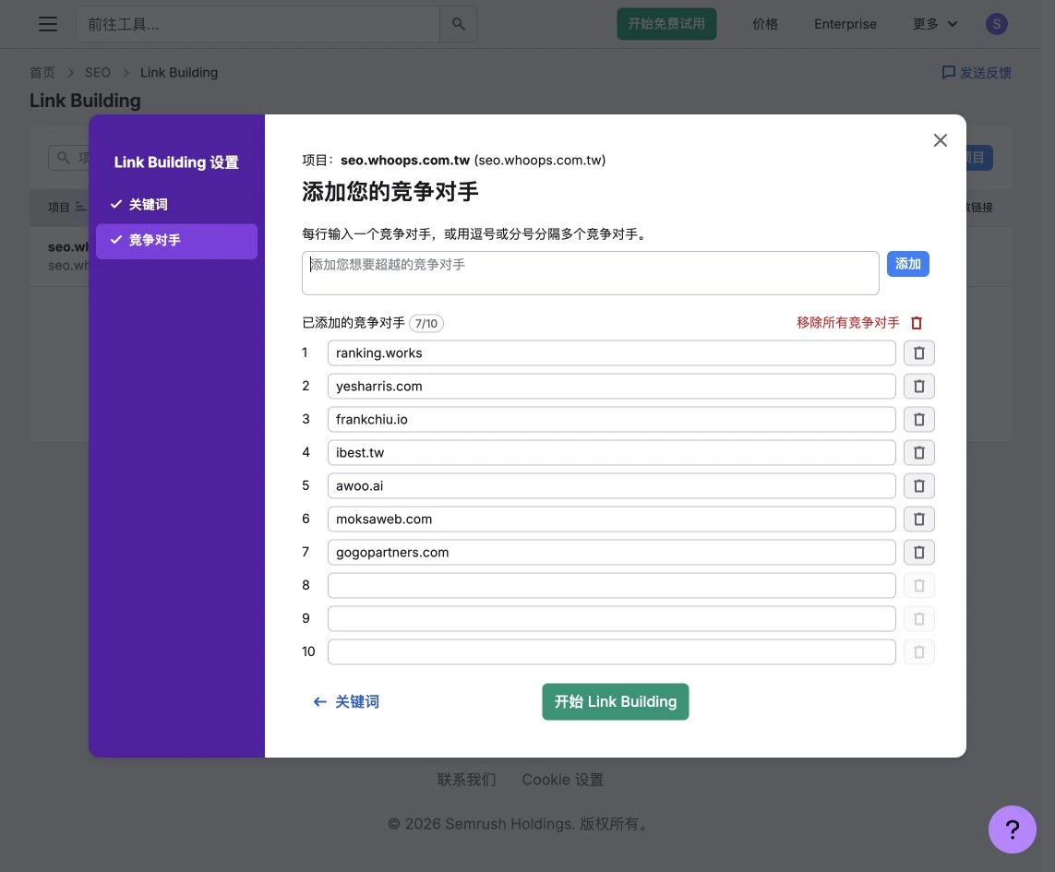The image size is (1055, 872).
Task: Click the SEO breadcrumb link
Action: click(x=98, y=72)
